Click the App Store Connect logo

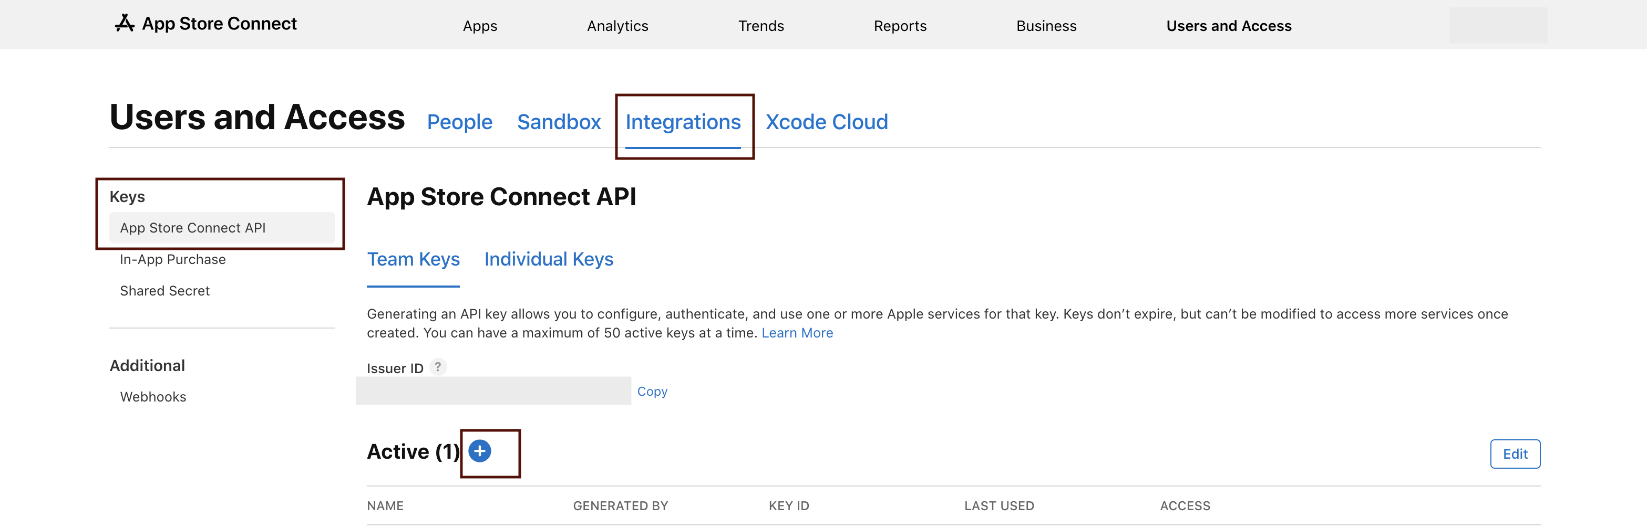(206, 24)
